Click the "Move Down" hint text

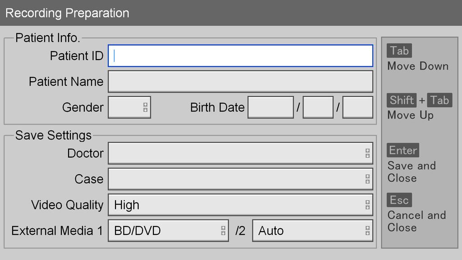[418, 66]
